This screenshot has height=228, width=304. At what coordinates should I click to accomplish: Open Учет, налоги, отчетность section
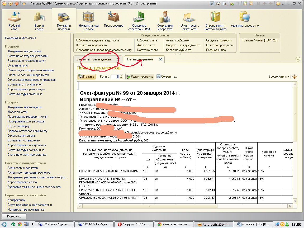[190, 21]
